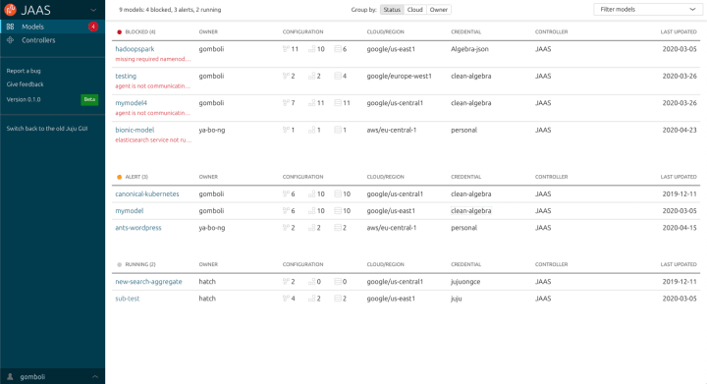Click the orange Alert status dot
The height and width of the screenshot is (384, 707).
[x=119, y=177]
